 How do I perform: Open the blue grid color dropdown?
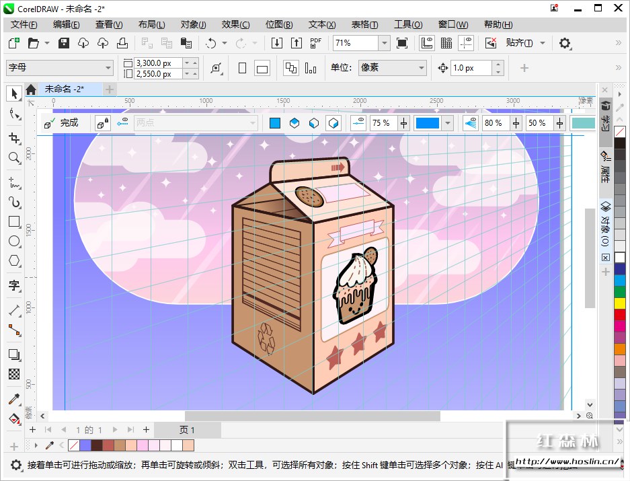(x=448, y=123)
